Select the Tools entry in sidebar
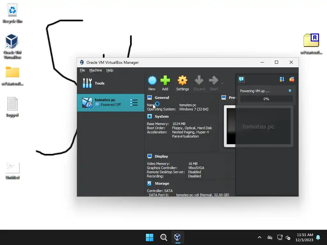 click(x=110, y=83)
